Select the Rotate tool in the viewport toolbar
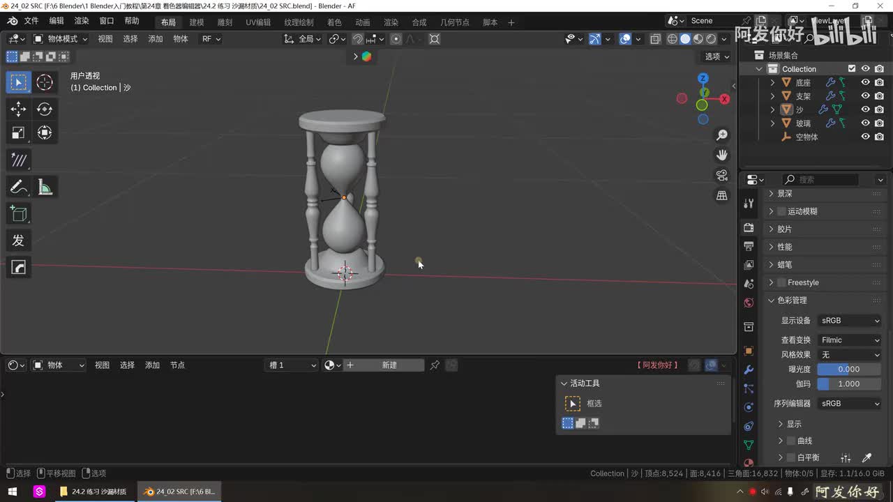Viewport: 893px width, 502px height. [x=45, y=109]
